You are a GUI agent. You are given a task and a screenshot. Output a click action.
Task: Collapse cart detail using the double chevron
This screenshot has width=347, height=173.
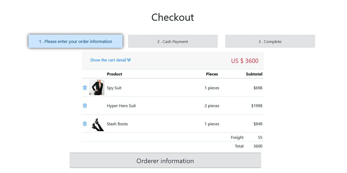(x=129, y=60)
